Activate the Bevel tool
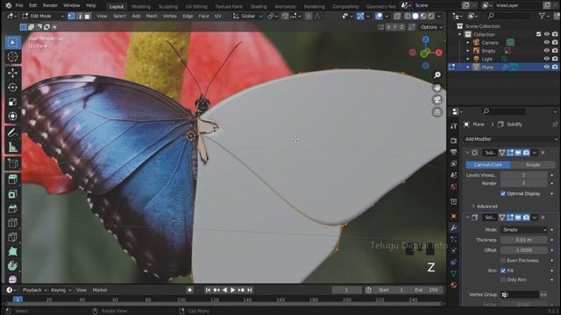561x315 pixels. click(x=13, y=208)
